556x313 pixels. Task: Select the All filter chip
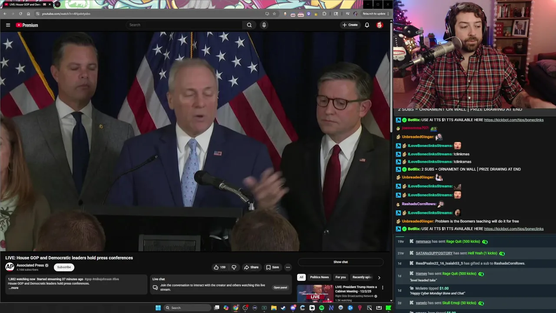coord(301,277)
